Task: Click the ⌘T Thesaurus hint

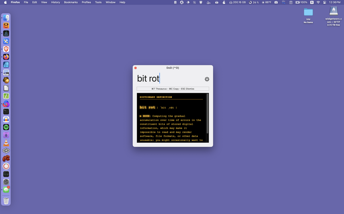Action: pyautogui.click(x=159, y=89)
